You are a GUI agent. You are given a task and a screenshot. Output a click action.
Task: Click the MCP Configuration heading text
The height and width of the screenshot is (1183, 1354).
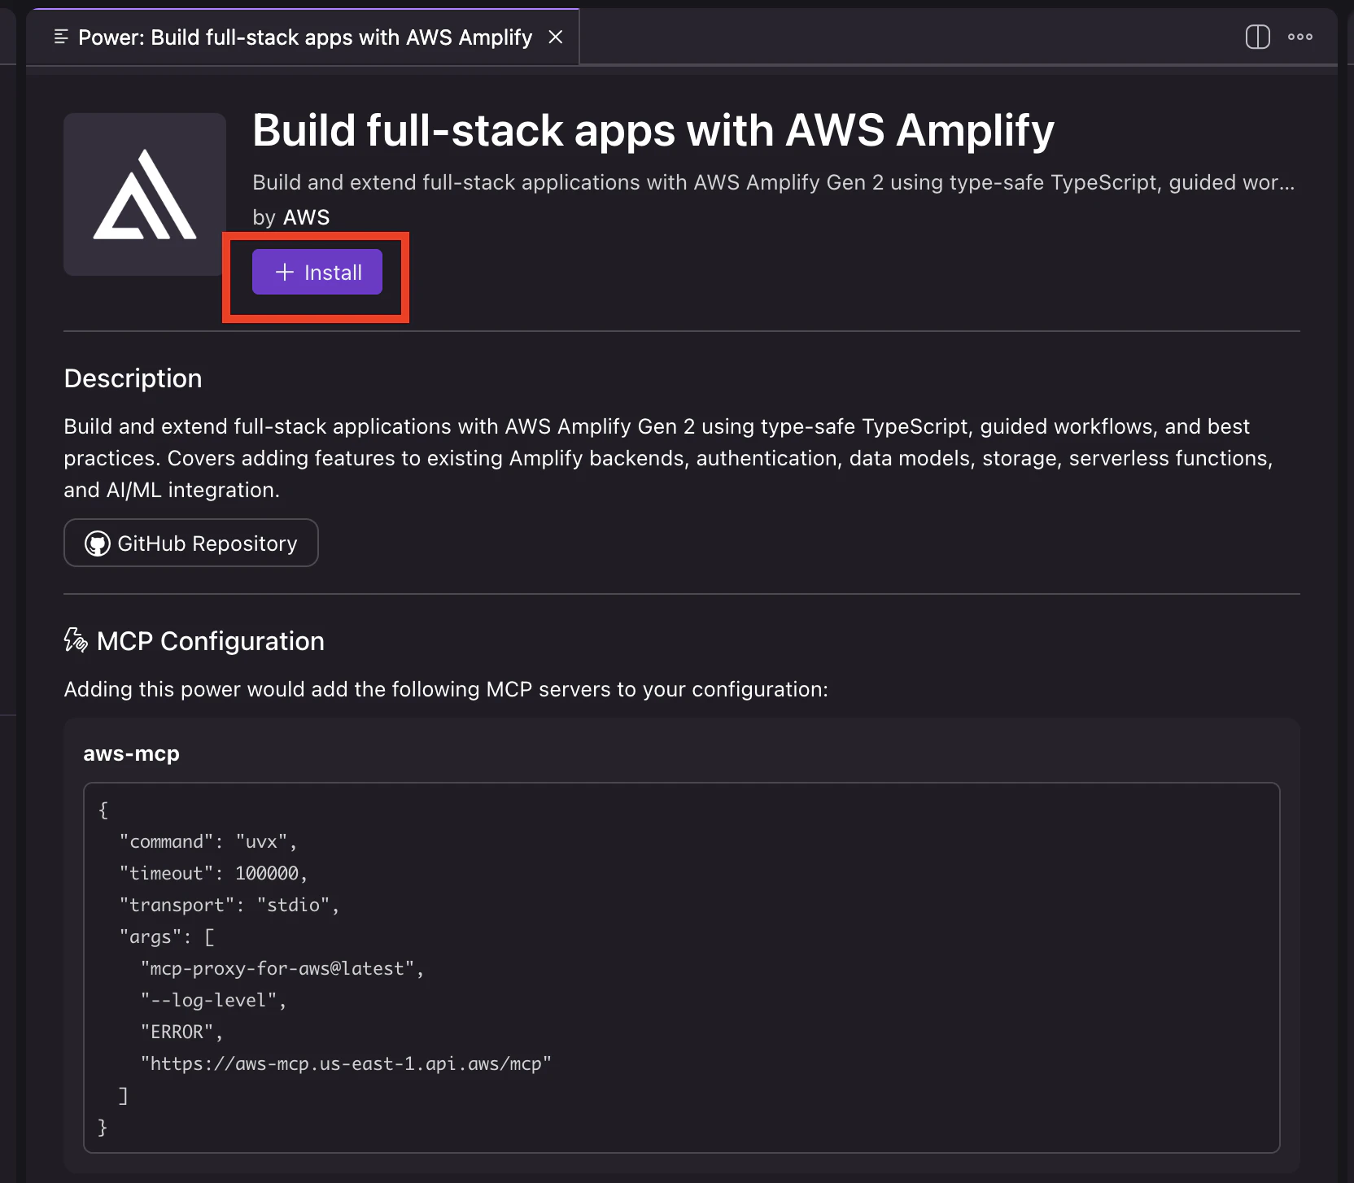210,641
